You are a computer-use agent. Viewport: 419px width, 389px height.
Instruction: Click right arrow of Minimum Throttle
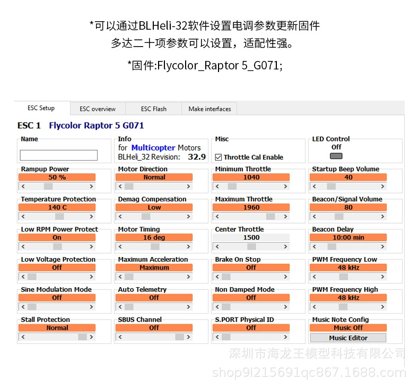pyautogui.click(x=285, y=187)
